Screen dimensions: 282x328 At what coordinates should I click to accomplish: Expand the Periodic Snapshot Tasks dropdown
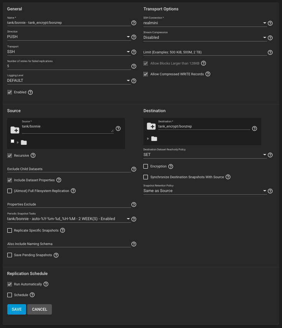point(68,219)
